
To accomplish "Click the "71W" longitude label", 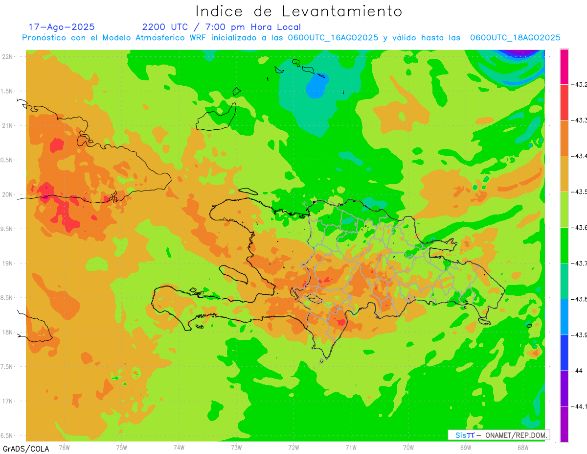I will 351,447.
